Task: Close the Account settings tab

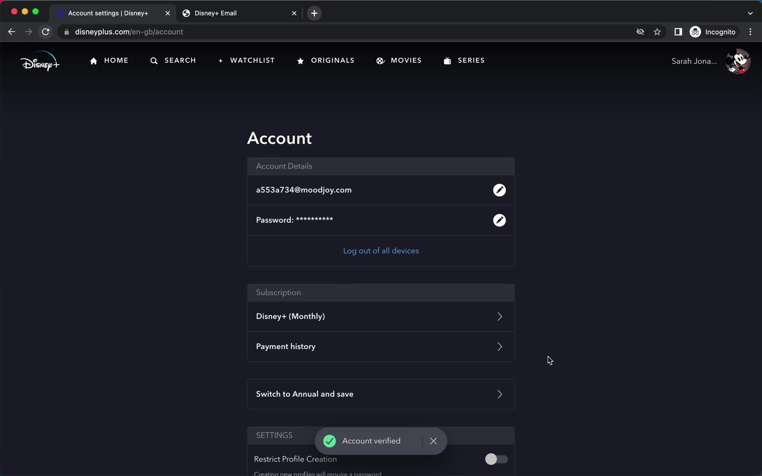Action: point(167,13)
